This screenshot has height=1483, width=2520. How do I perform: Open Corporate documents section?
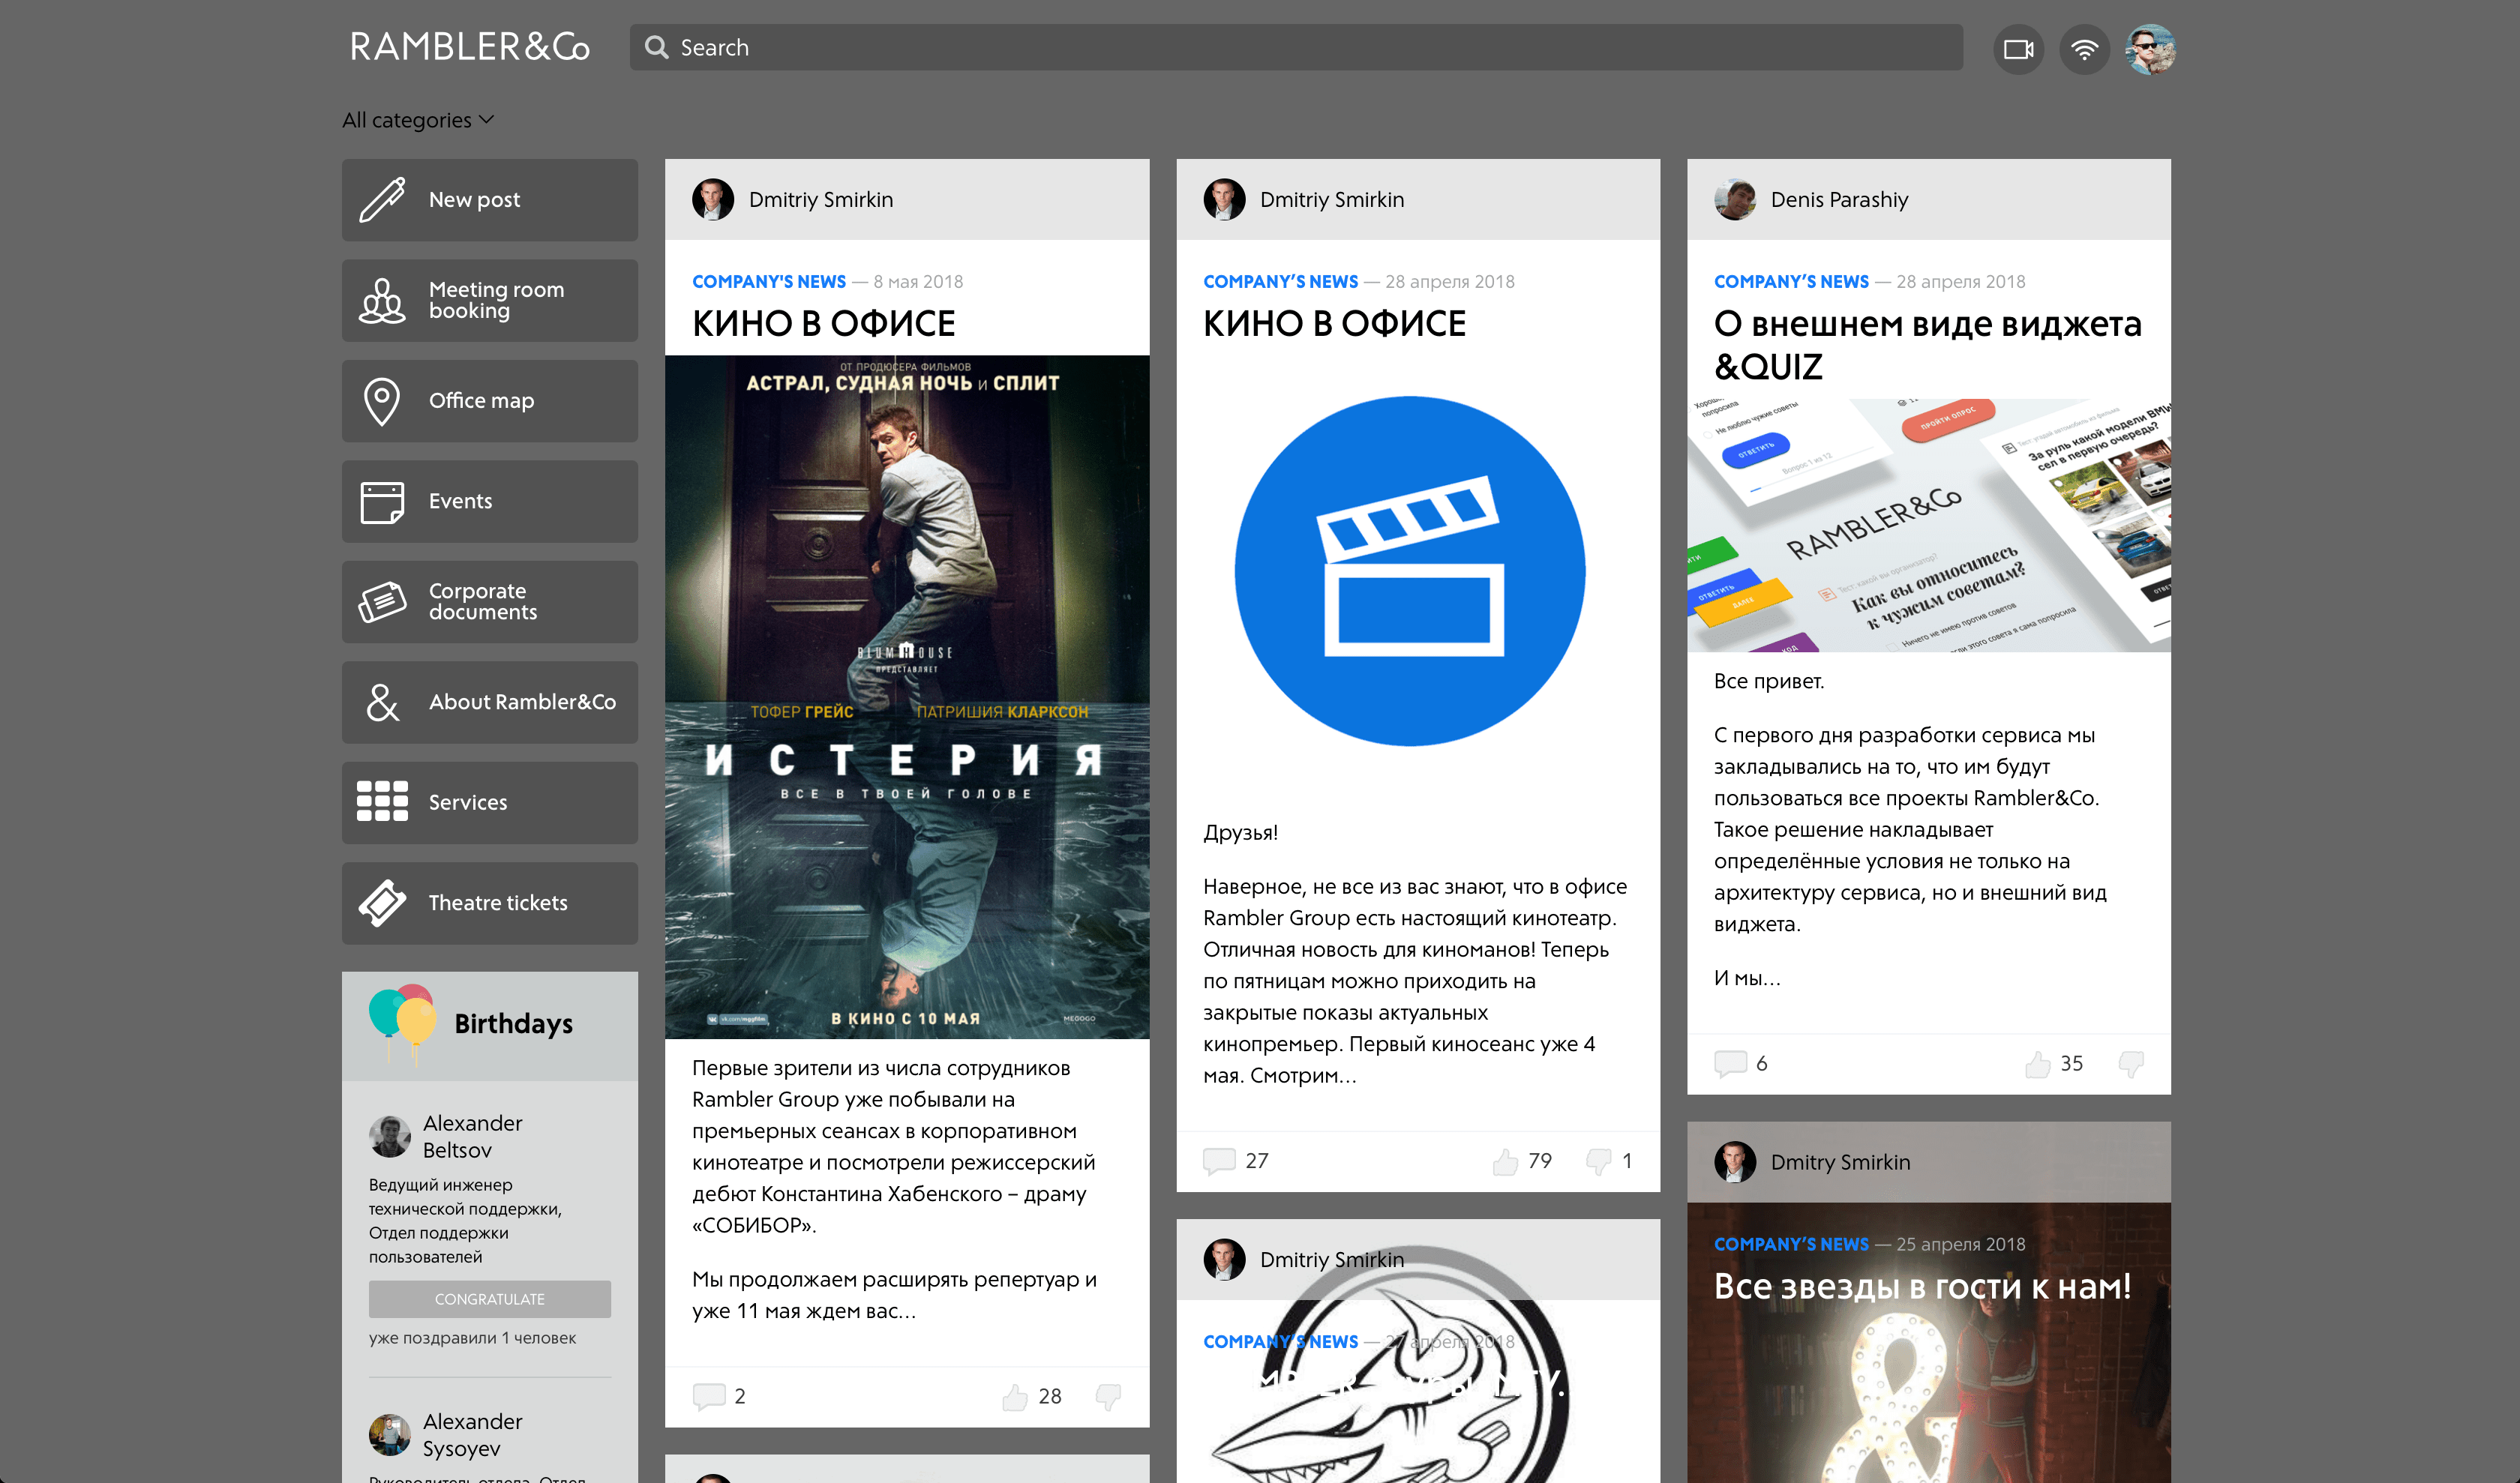490,601
